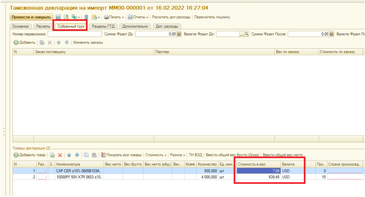Click the post document icon

point(66,17)
